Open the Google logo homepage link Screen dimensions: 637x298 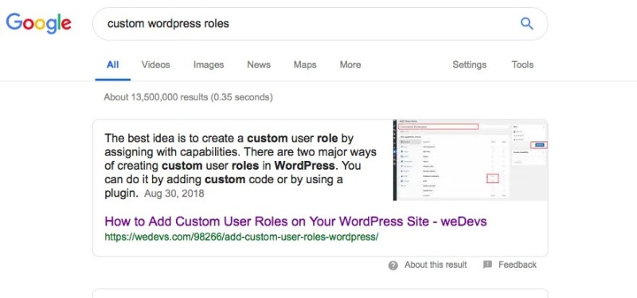pyautogui.click(x=38, y=24)
